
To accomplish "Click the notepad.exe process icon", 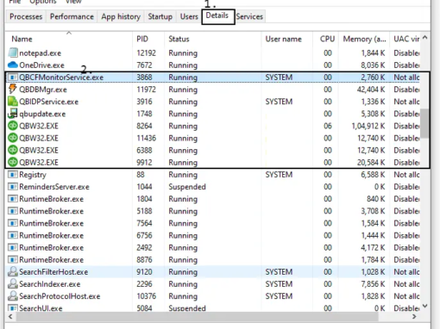I will pos(13,53).
